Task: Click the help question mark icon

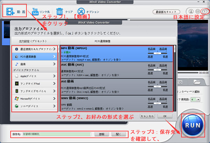Action: [204, 12]
